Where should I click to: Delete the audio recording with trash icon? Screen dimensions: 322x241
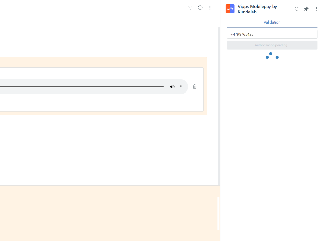pos(195,87)
